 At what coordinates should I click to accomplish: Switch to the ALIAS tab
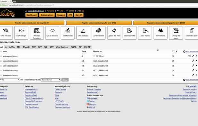point(73,47)
